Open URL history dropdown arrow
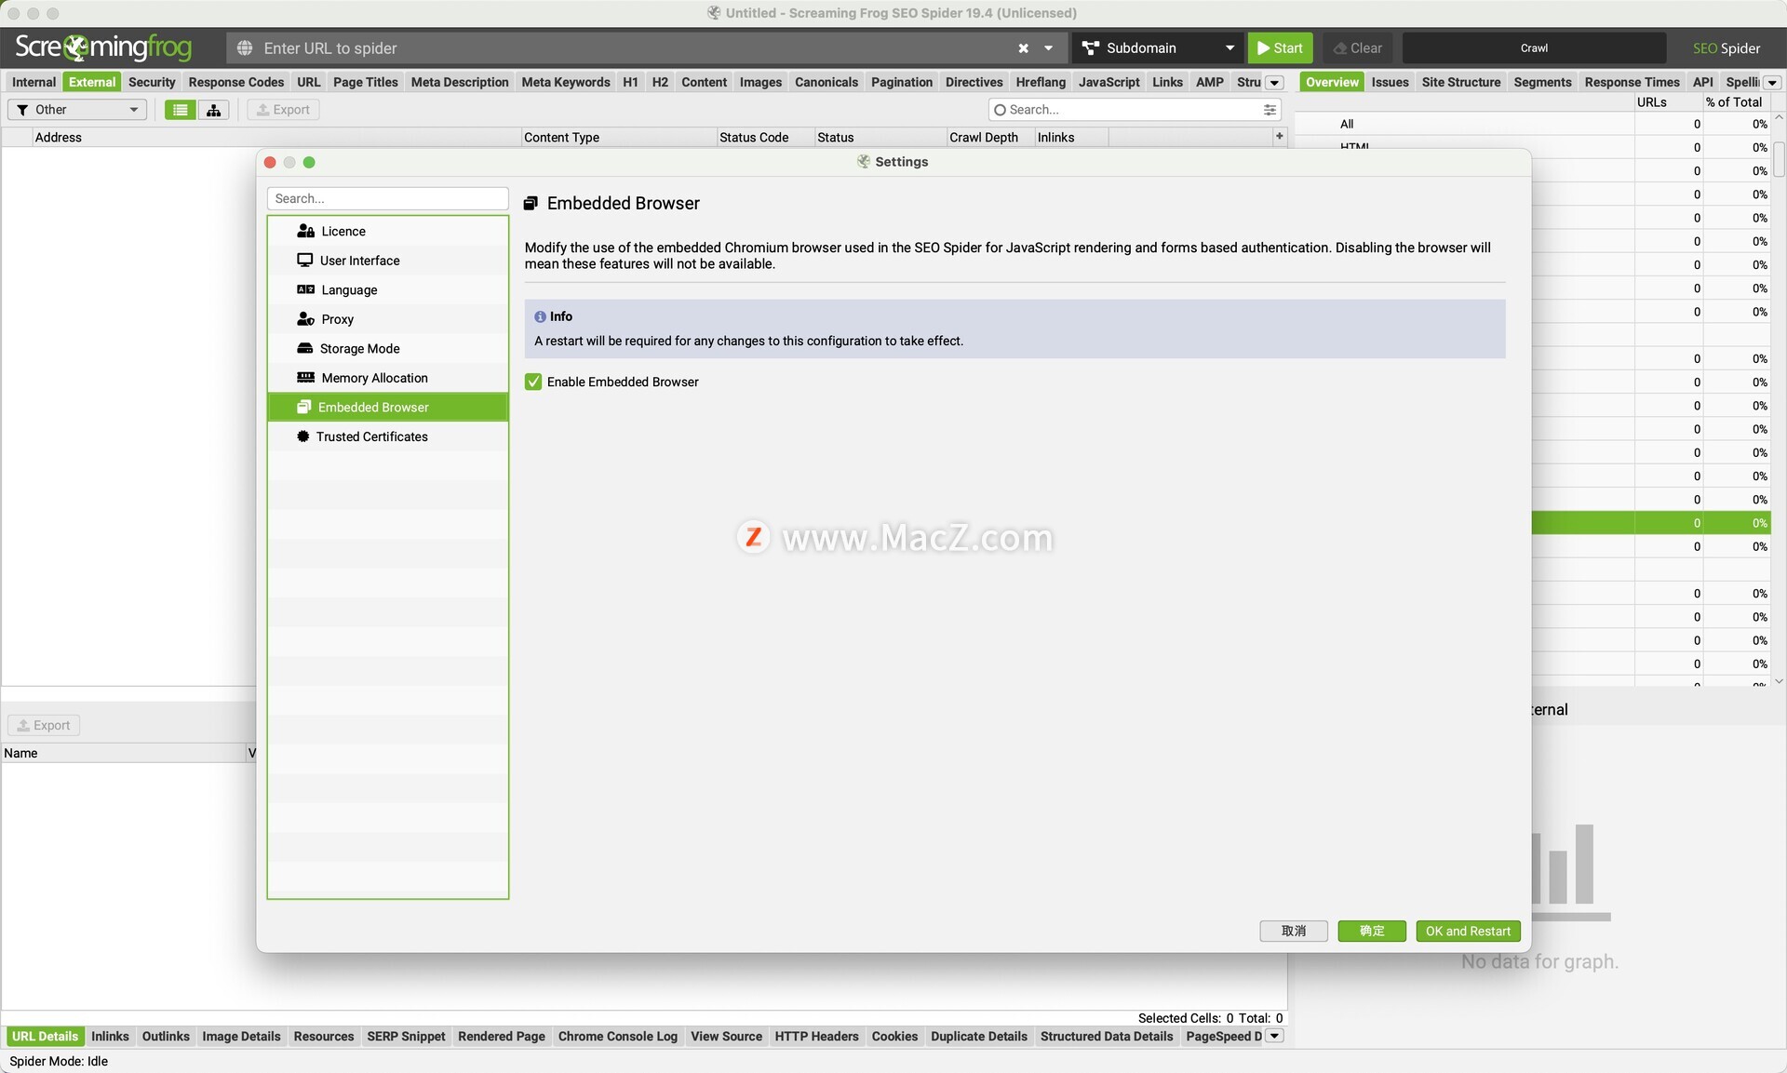1787x1073 pixels. point(1048,48)
